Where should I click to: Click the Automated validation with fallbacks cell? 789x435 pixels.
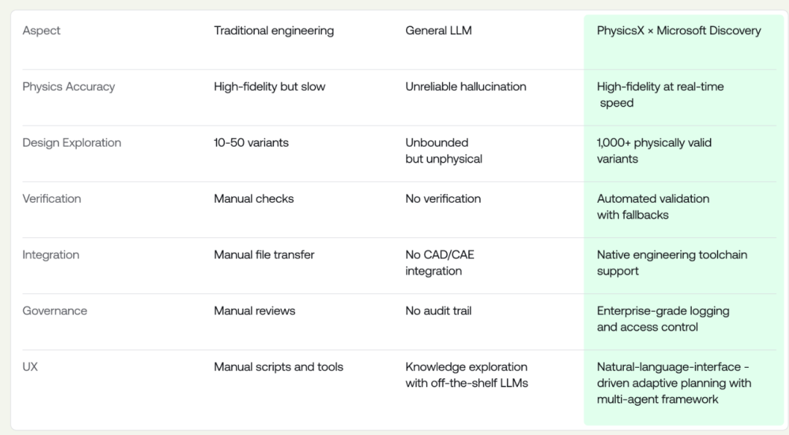coord(653,207)
